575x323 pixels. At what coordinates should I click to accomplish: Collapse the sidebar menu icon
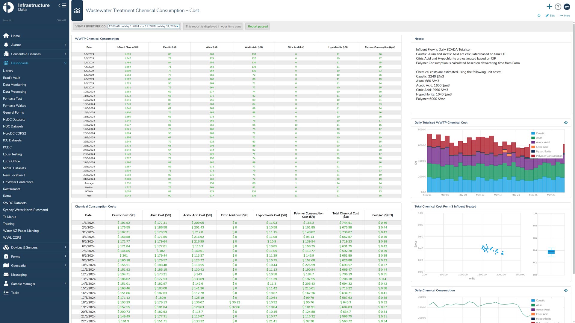click(x=62, y=5)
